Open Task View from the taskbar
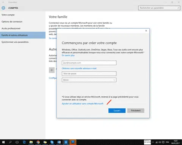Screen dimensions: 182x145 click(x=17, y=142)
